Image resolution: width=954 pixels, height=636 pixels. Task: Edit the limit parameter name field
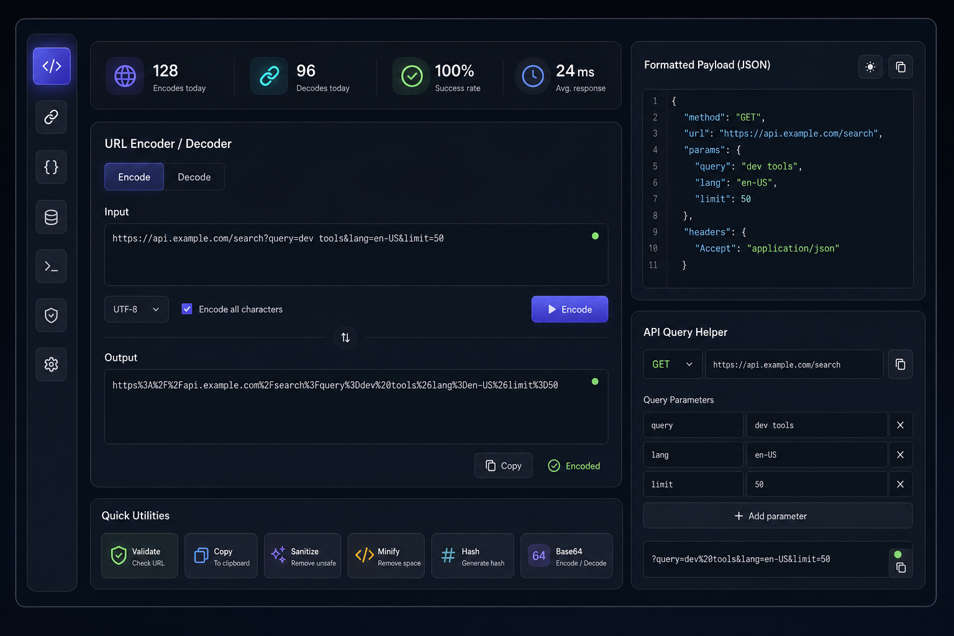[x=693, y=484]
